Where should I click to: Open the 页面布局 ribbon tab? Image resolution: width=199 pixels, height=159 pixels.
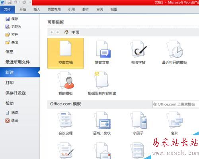(54, 10)
